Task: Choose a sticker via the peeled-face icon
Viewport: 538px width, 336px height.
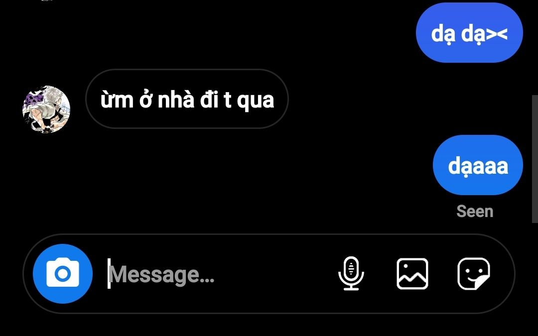Action: [474, 274]
